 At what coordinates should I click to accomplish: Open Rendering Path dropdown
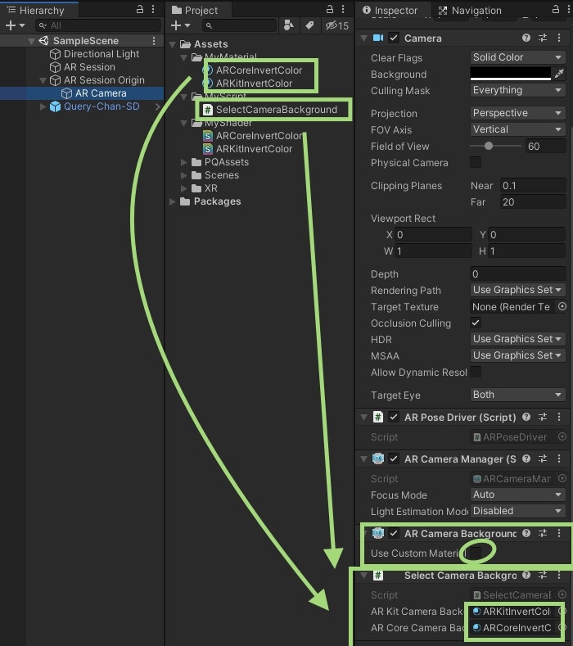pyautogui.click(x=517, y=290)
